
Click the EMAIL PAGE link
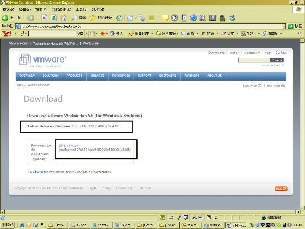coord(252,85)
